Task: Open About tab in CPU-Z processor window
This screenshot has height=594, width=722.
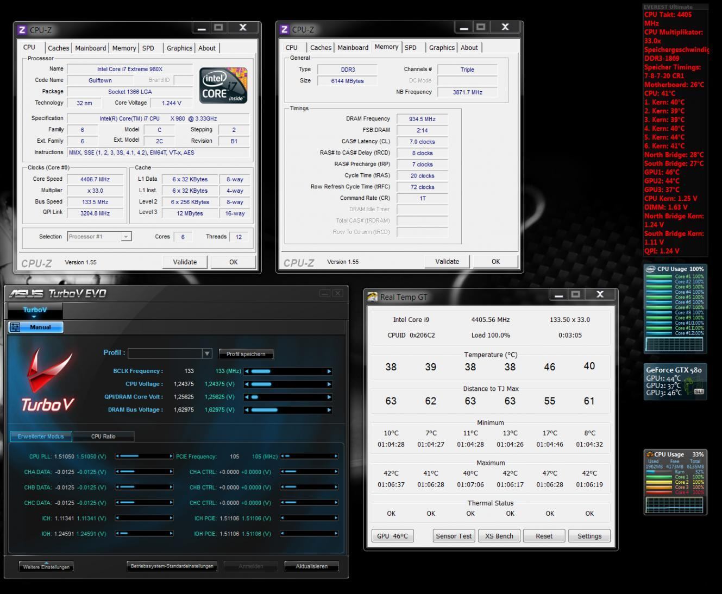Action: (x=206, y=48)
